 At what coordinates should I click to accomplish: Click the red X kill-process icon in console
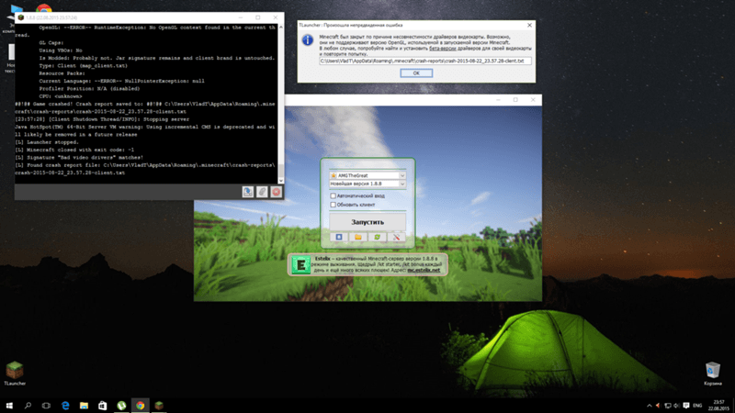click(x=277, y=192)
